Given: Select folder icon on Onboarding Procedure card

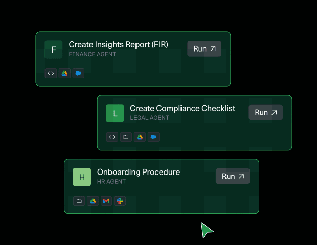Looking at the screenshot, I should (79, 201).
